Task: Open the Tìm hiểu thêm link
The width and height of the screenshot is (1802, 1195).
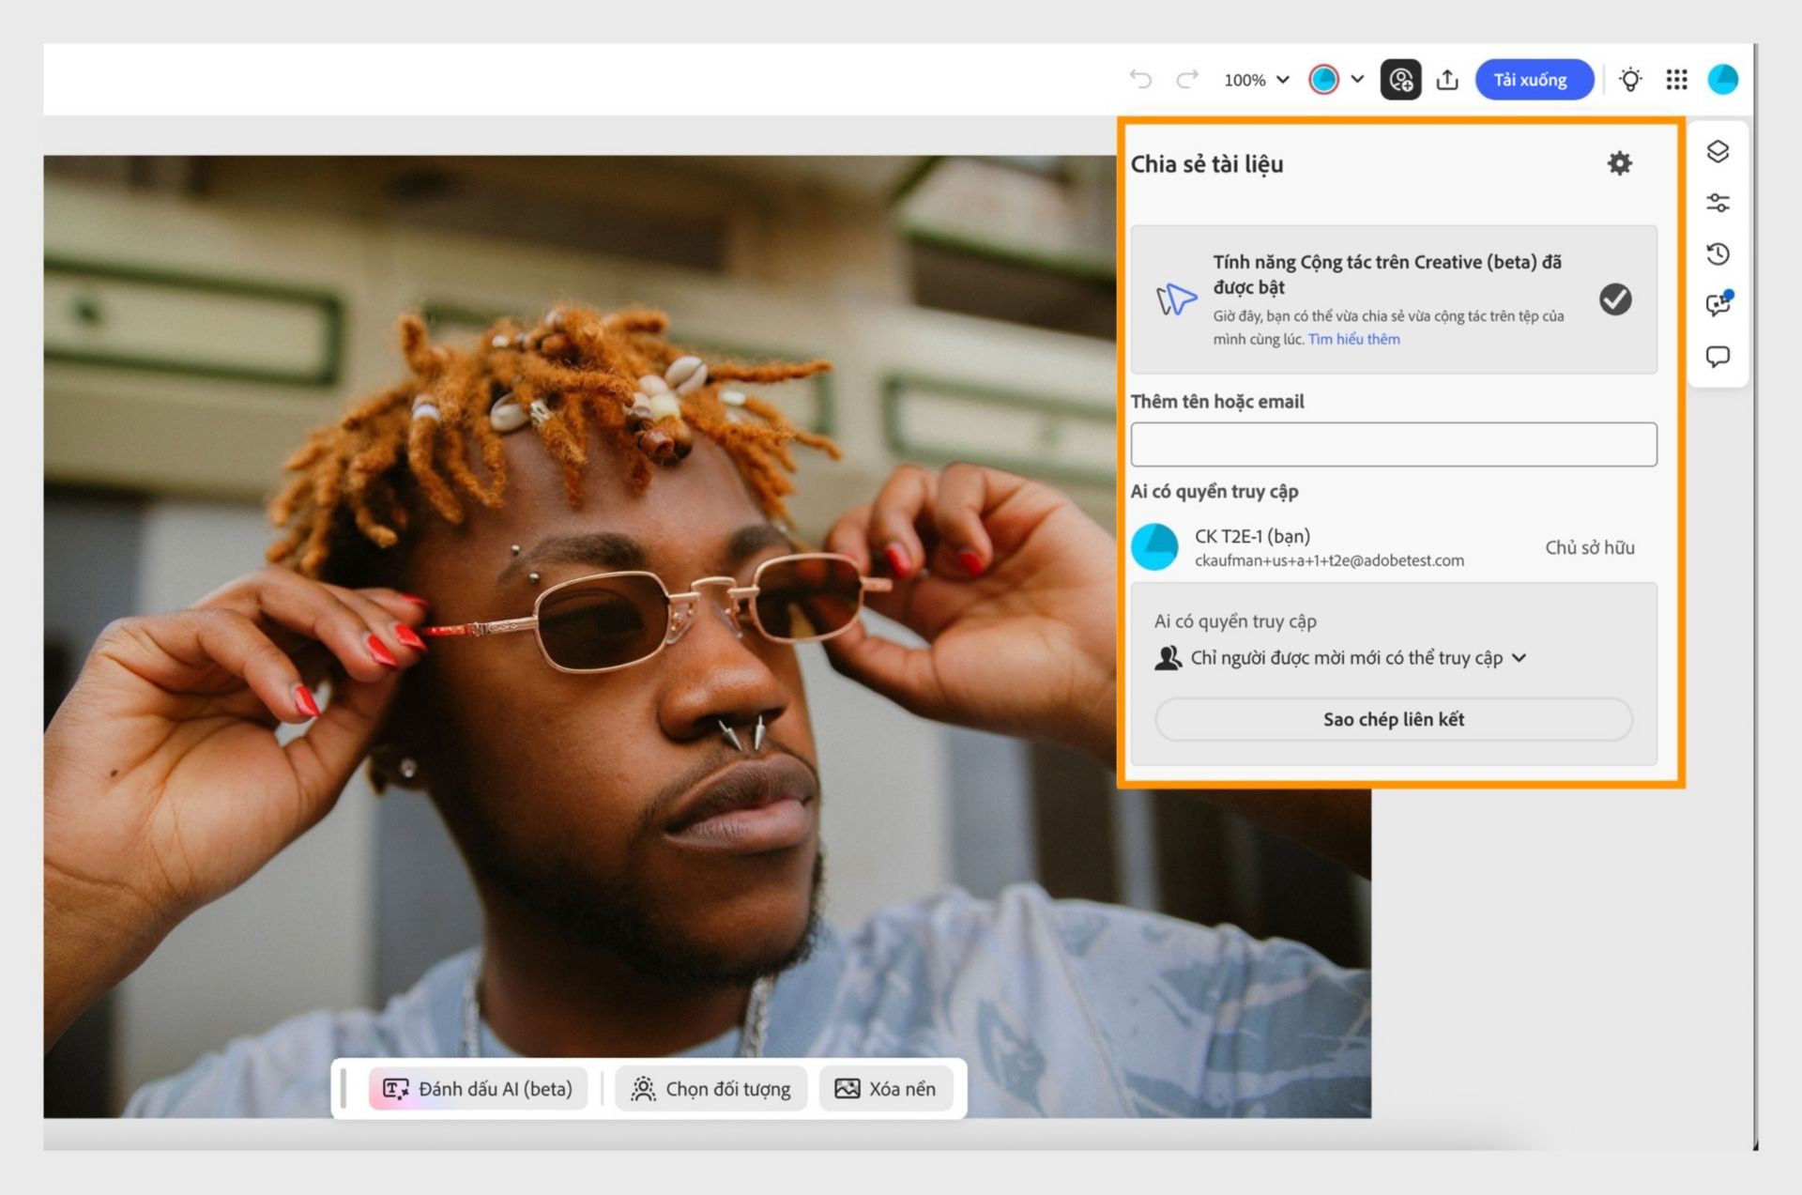Action: [x=1353, y=339]
